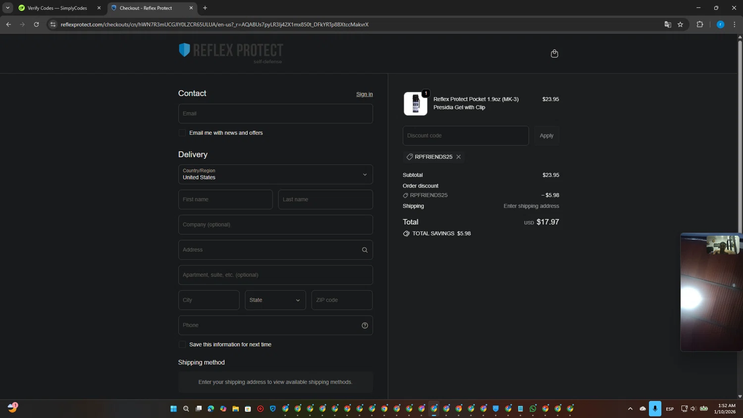
Task: Check Save this information for next time
Action: (x=182, y=345)
